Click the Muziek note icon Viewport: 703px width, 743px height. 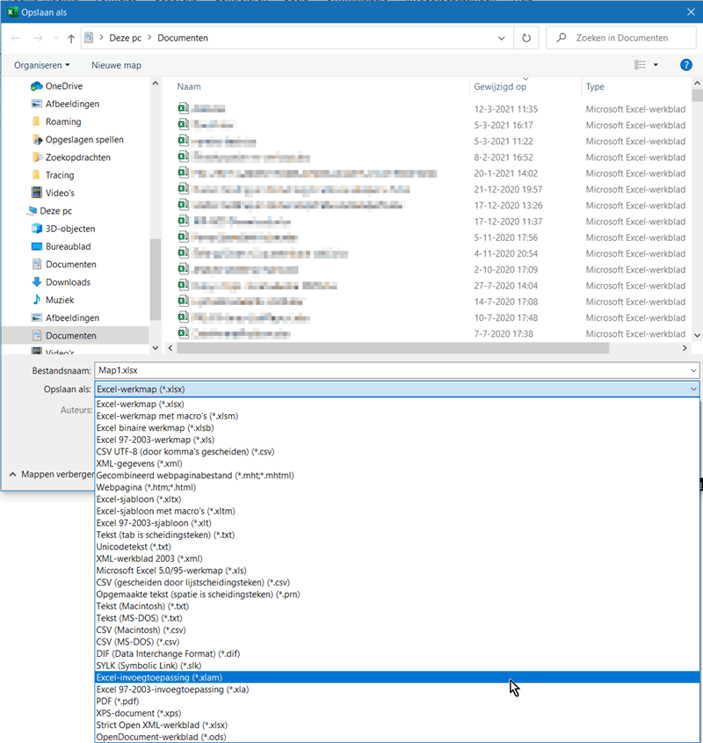point(37,300)
